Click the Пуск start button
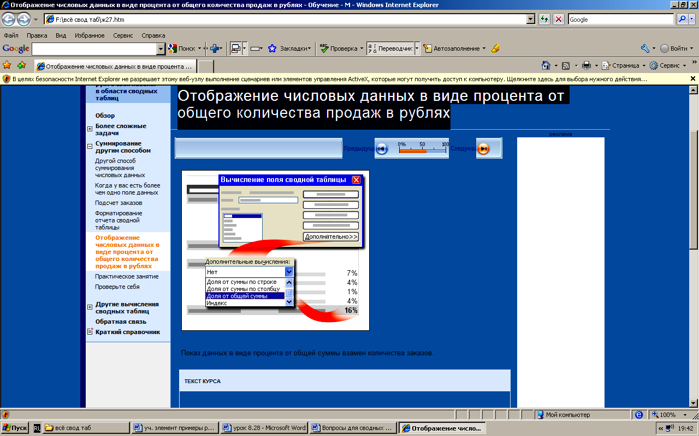 click(x=15, y=428)
